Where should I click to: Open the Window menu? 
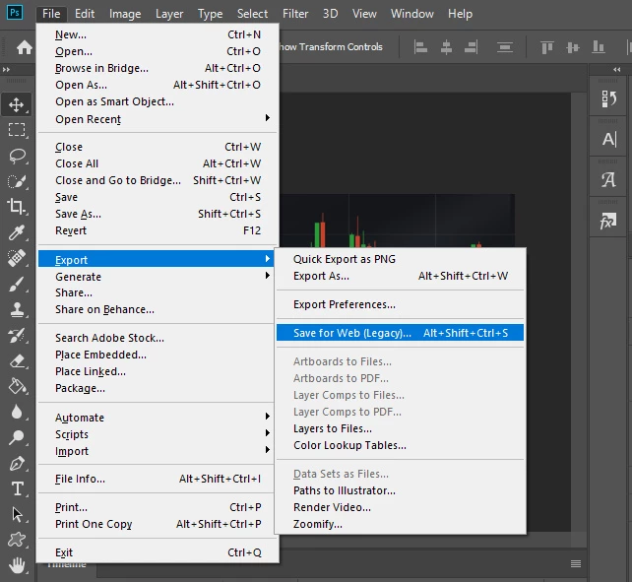click(411, 14)
